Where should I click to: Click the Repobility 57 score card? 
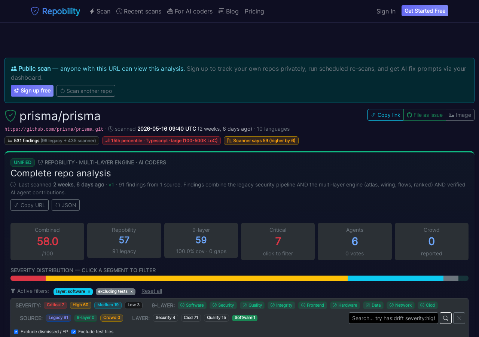[124, 240]
